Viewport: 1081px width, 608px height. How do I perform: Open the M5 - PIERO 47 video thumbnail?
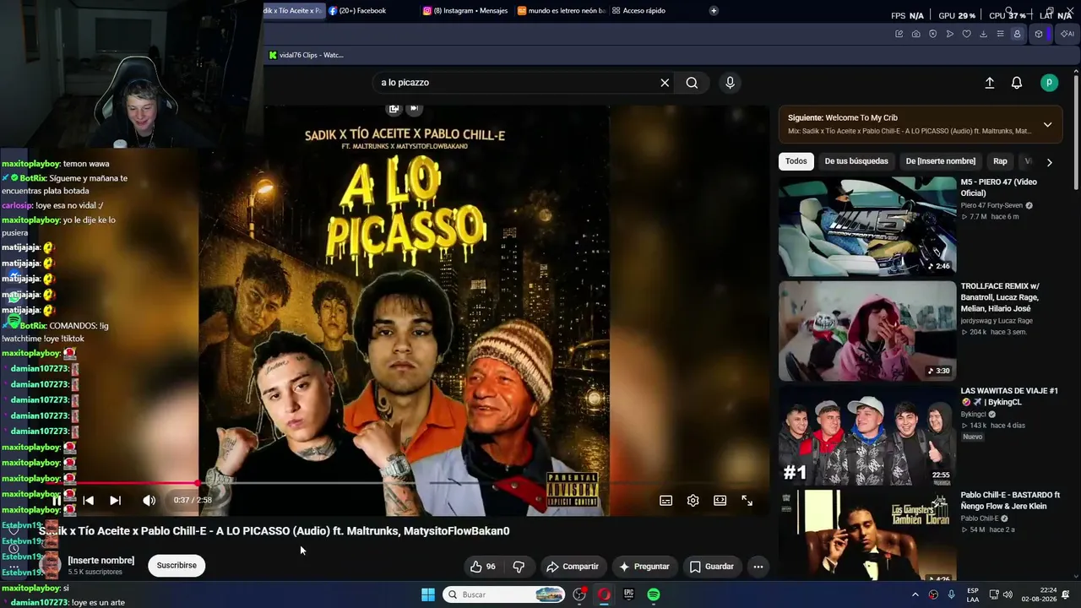tap(867, 226)
